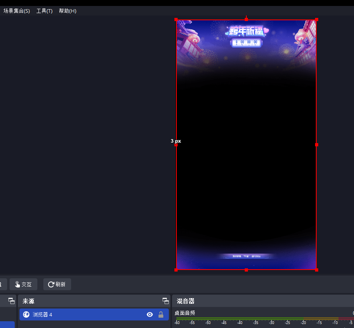Click the top-center red handle of the preview
The image size is (354, 328).
pos(246,19)
